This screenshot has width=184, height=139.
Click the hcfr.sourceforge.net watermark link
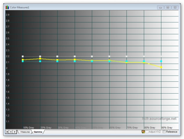coord(159,119)
